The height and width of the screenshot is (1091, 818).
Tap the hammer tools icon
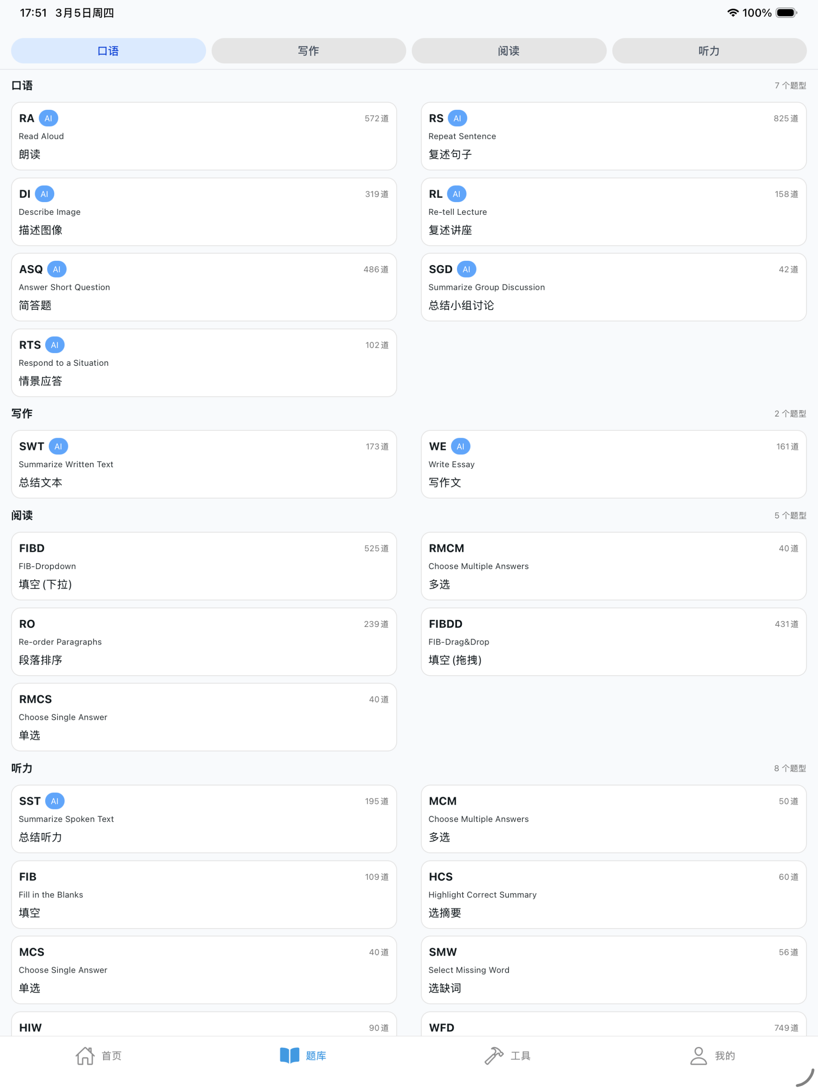[494, 1055]
